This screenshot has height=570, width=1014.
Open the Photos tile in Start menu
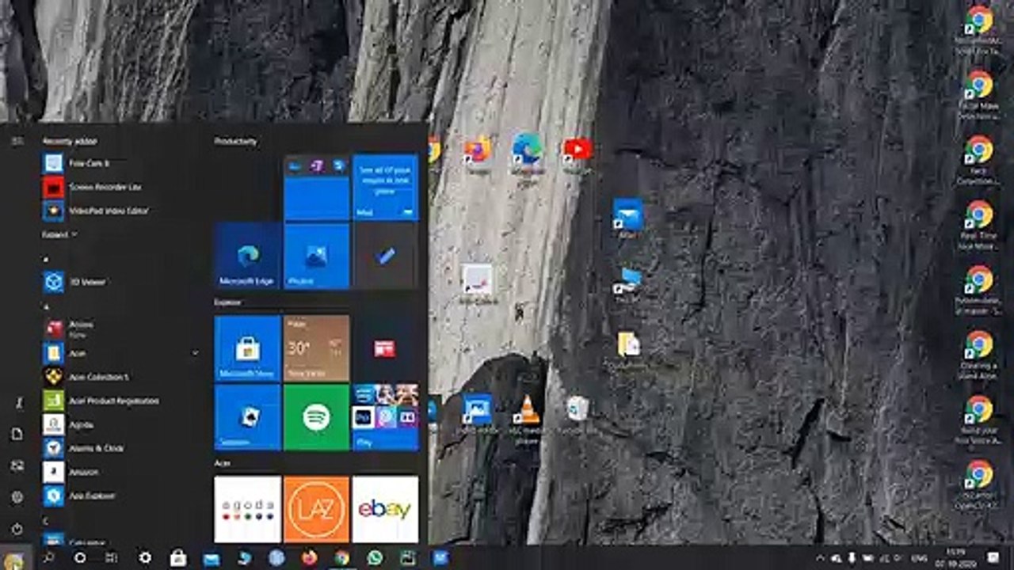tap(317, 255)
